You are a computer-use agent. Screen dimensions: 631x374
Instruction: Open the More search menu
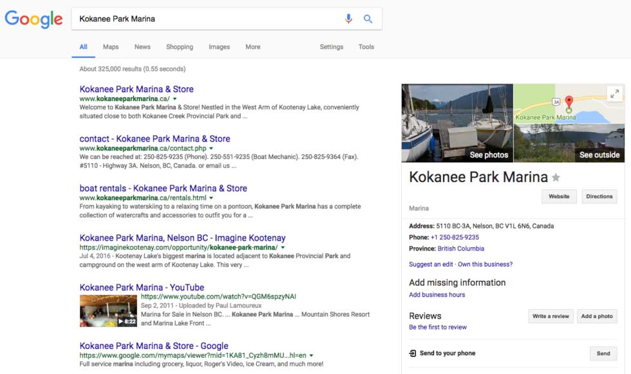point(252,46)
